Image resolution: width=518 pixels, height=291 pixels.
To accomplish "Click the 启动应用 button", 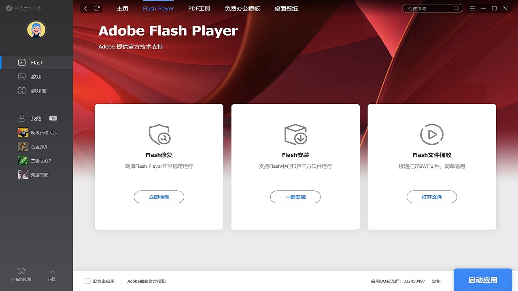I will 483,279.
